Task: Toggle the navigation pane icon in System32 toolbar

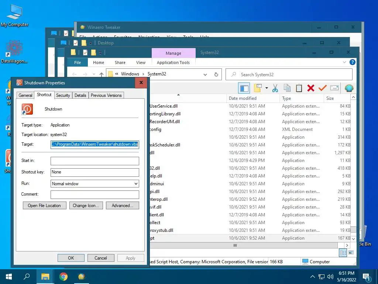Action: point(244,88)
